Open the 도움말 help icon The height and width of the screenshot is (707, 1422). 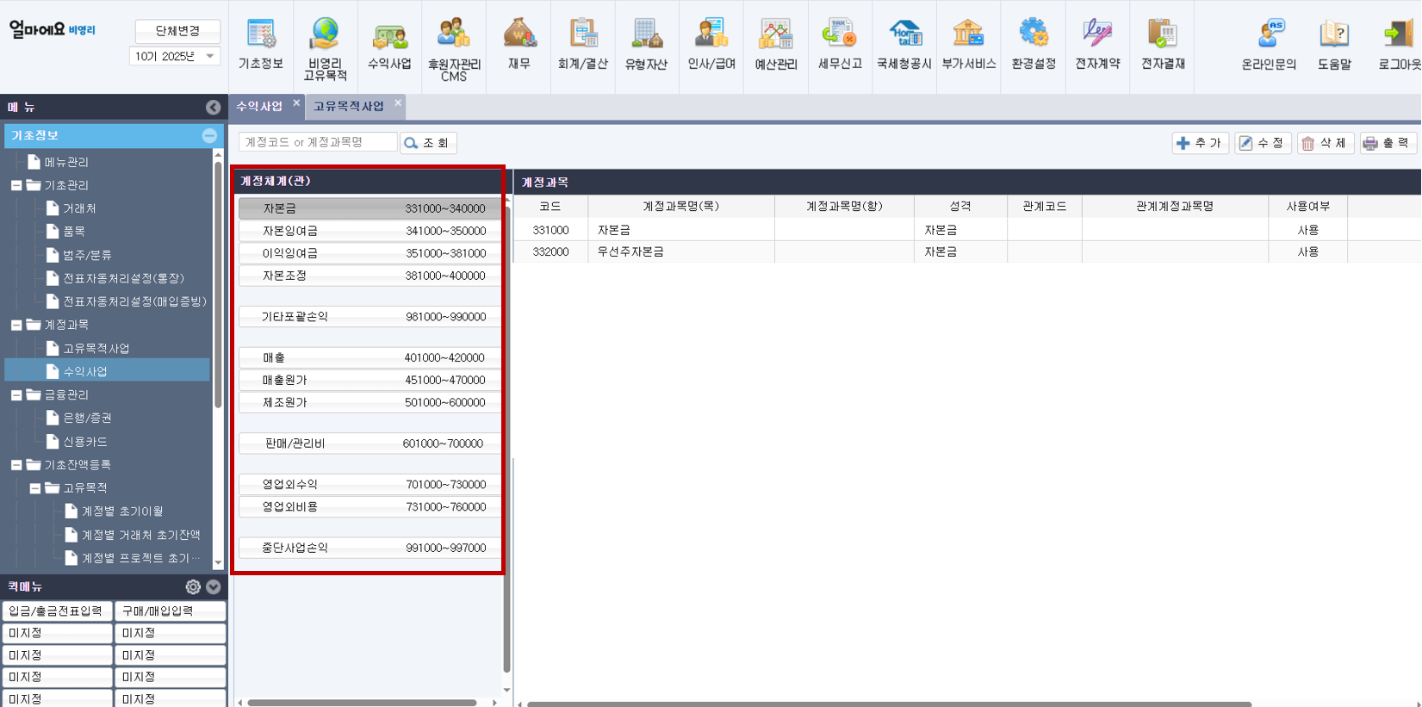1334,45
